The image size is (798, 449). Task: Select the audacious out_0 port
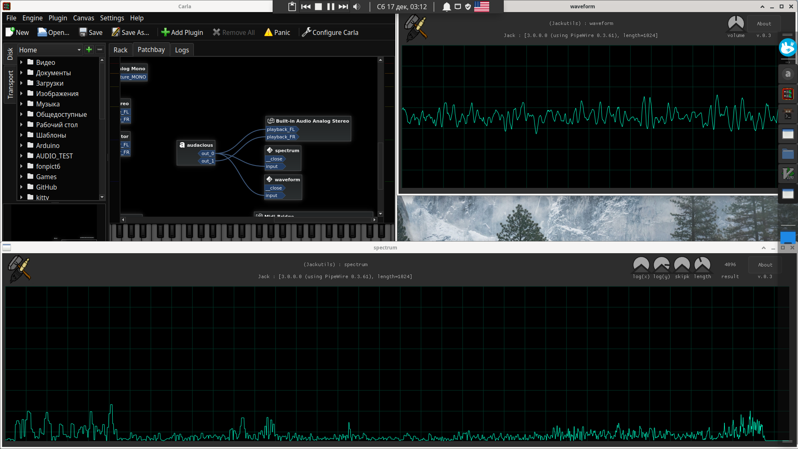click(x=207, y=153)
